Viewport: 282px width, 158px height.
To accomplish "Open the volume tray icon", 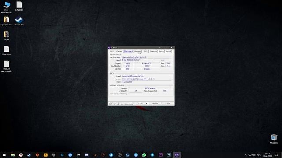I will [x=254, y=155].
